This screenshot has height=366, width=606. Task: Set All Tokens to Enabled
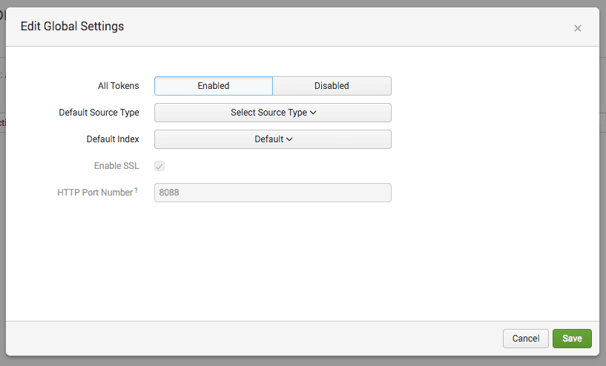tap(214, 86)
